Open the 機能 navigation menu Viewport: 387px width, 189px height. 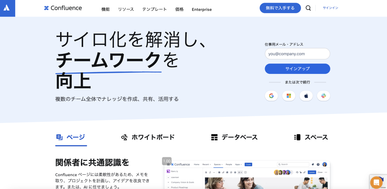pos(106,9)
